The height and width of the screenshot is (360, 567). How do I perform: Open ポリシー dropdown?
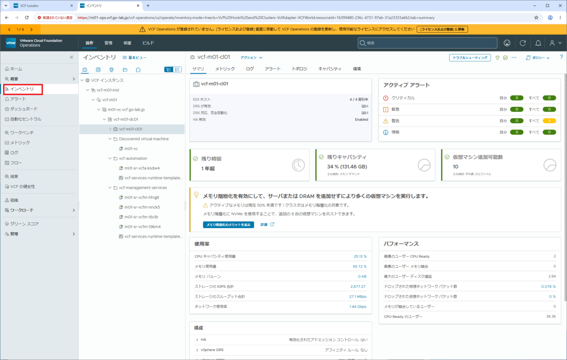click(x=537, y=58)
